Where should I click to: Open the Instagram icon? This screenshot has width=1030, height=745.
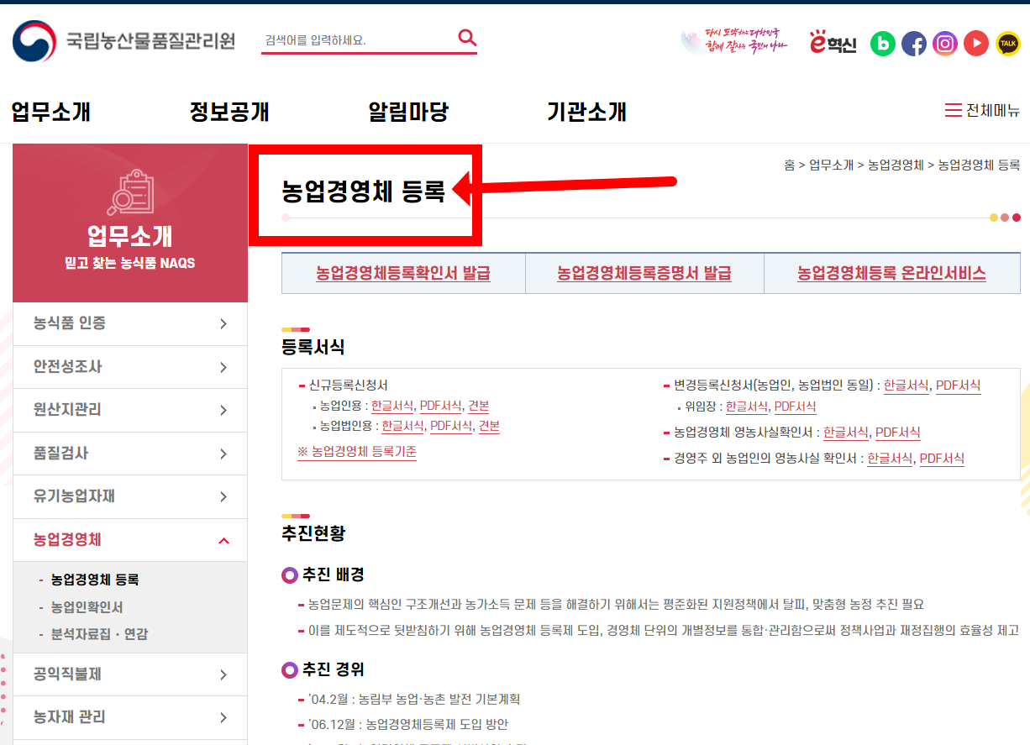pos(945,43)
